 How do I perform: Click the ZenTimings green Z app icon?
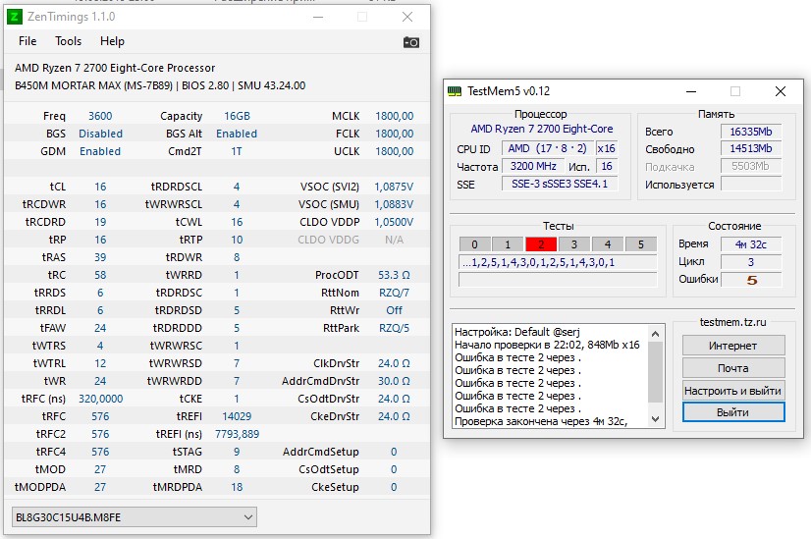pos(15,17)
